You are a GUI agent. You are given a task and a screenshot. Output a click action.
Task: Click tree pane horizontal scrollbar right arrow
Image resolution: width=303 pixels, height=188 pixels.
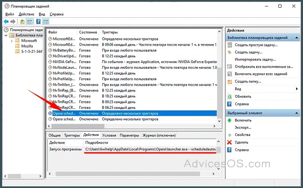point(40,176)
